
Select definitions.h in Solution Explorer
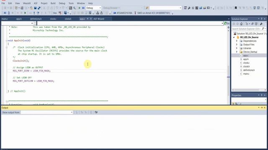(x=249, y=70)
